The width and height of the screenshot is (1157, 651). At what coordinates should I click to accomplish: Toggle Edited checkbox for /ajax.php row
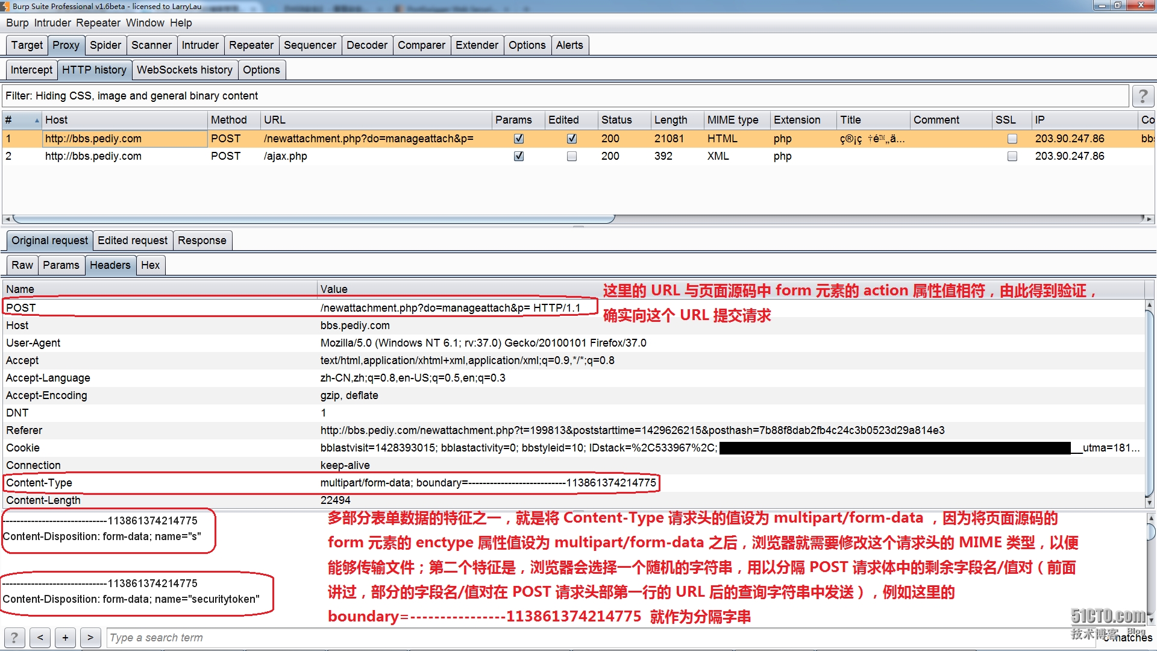[x=572, y=156]
